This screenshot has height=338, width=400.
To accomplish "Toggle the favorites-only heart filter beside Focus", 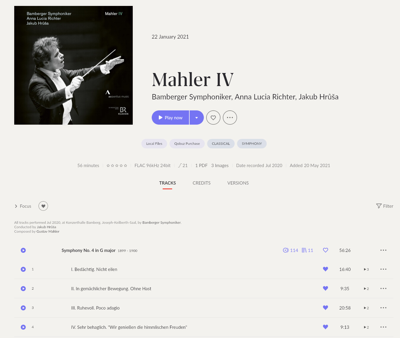I will [43, 206].
